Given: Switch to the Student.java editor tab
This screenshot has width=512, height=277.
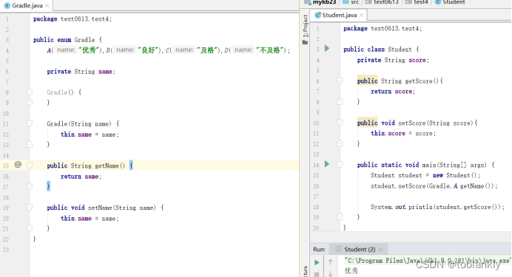Looking at the screenshot, I should click(339, 15).
